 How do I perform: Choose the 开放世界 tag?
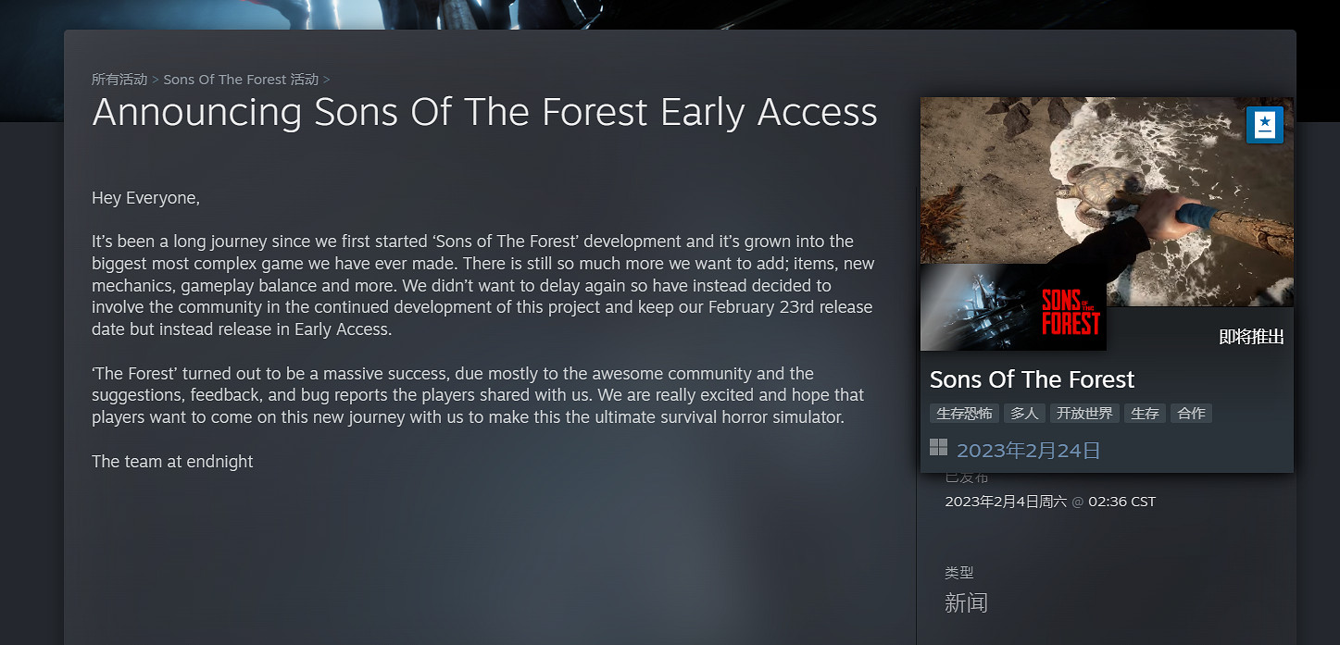(1084, 414)
